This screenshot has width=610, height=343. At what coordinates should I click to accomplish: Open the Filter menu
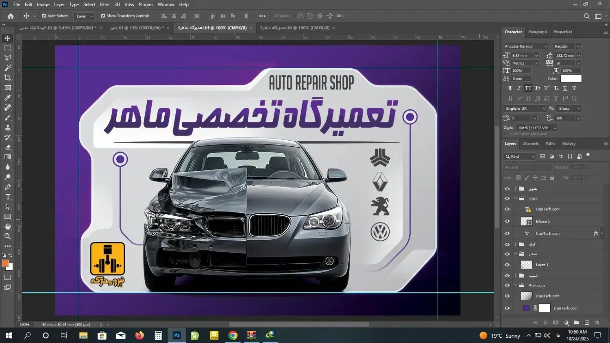[x=105, y=4]
